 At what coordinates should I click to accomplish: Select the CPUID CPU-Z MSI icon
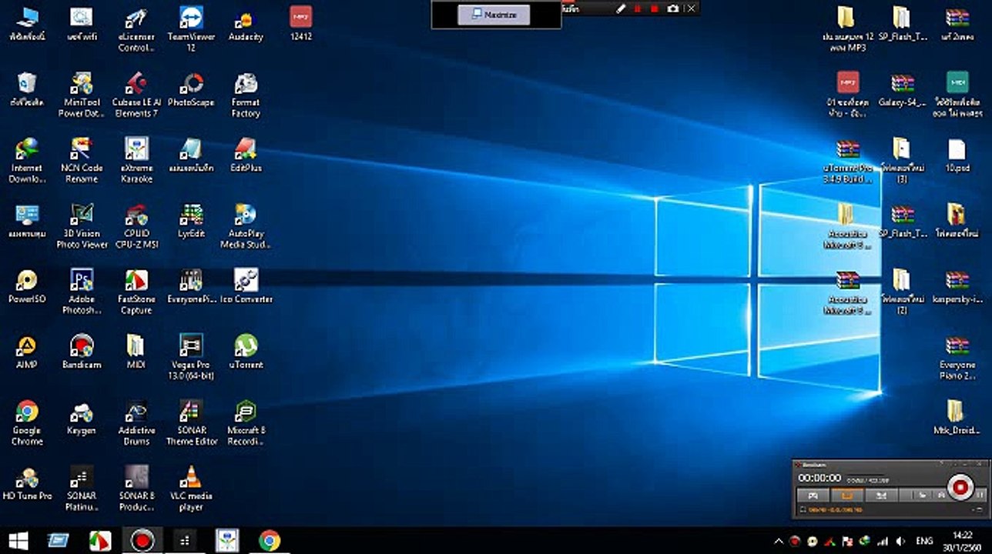point(136,225)
